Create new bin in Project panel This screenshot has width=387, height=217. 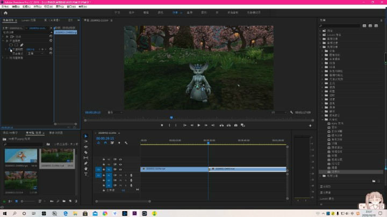tap(64, 201)
